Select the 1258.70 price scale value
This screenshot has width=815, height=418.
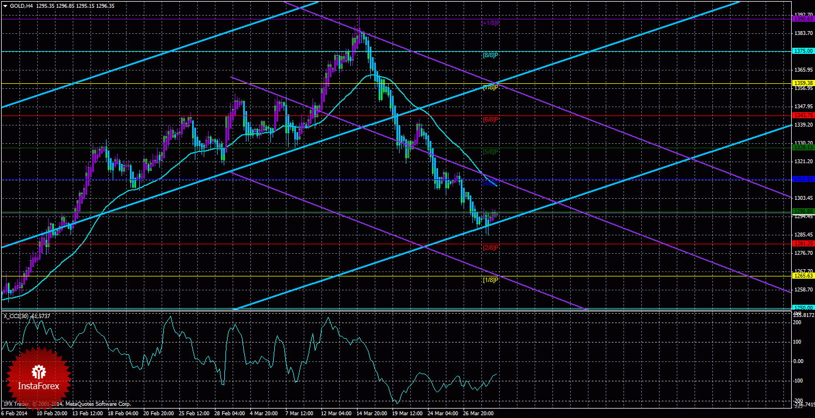803,290
